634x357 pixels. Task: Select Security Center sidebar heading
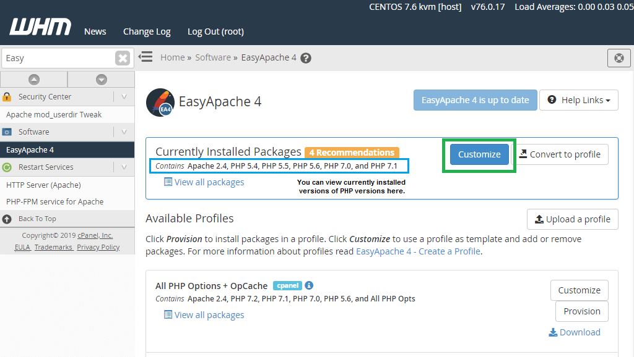45,97
